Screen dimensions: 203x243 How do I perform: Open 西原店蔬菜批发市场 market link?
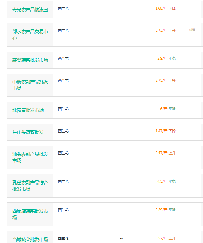coord(30,214)
